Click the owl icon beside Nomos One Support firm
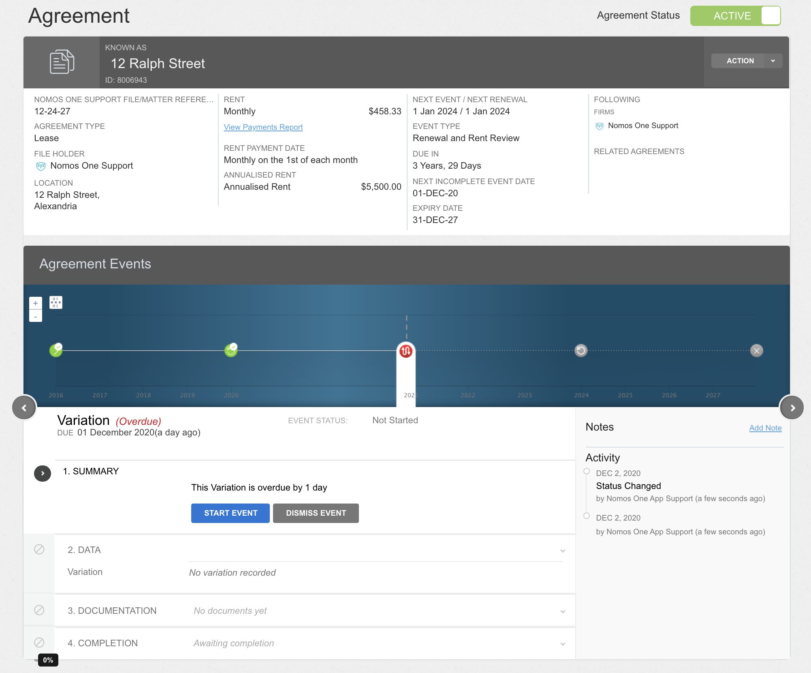This screenshot has height=673, width=811. click(600, 126)
